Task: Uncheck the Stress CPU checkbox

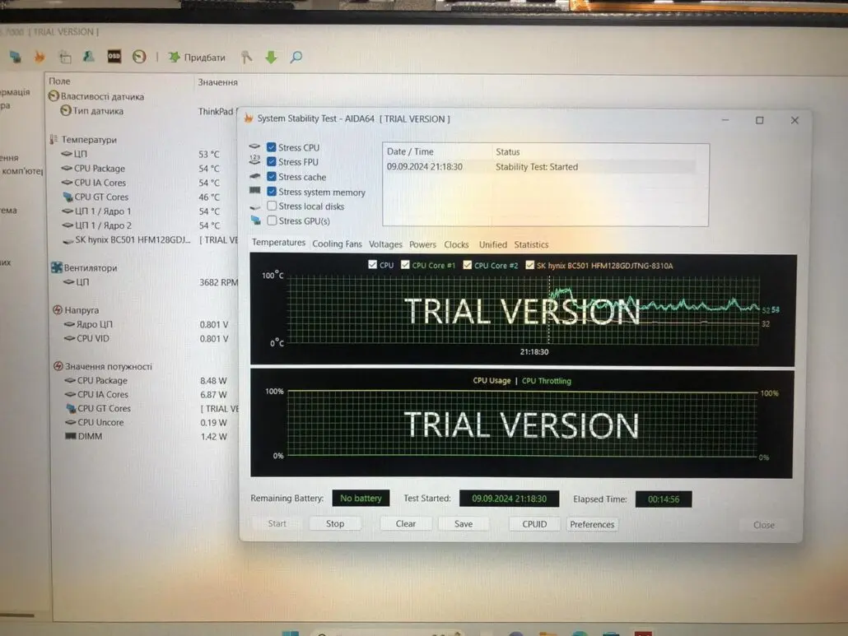Action: [272, 147]
